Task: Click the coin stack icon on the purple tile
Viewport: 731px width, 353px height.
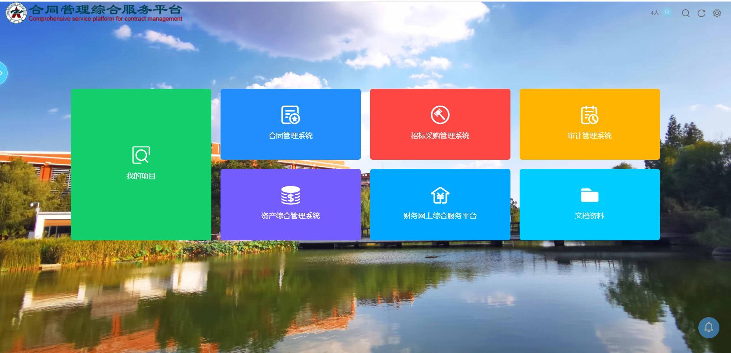Action: click(x=290, y=195)
